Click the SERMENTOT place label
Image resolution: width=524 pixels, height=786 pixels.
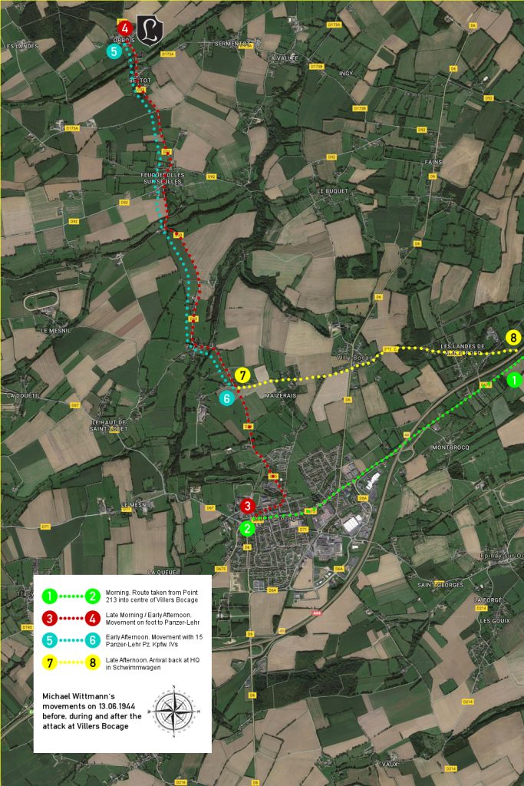(232, 44)
